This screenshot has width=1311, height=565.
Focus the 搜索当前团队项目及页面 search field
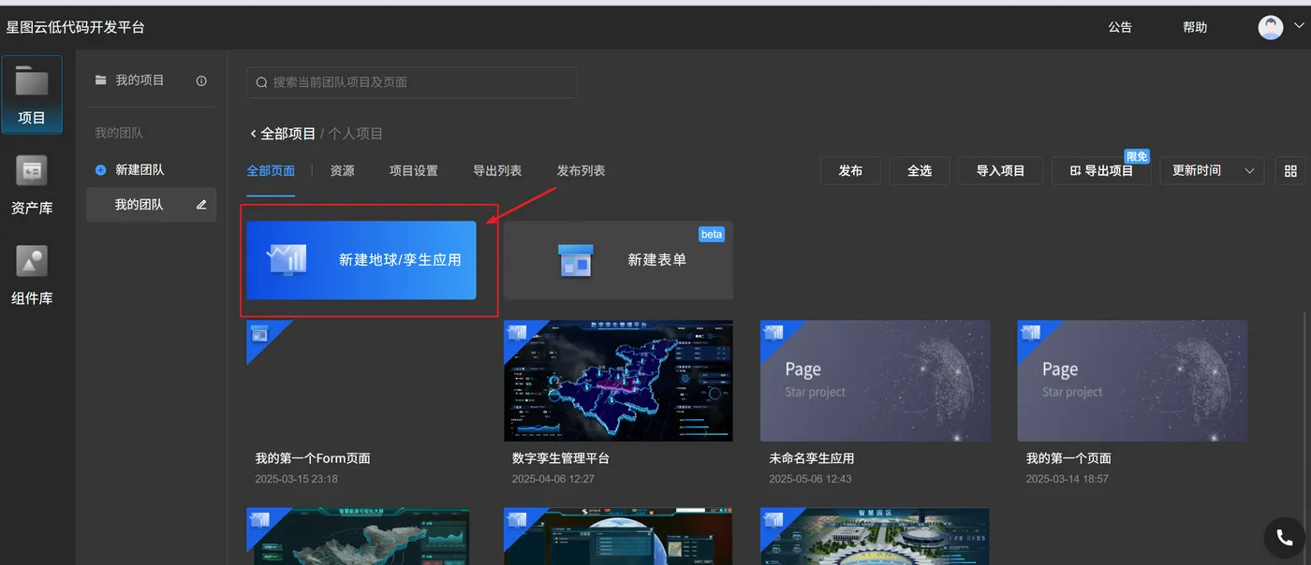click(412, 82)
